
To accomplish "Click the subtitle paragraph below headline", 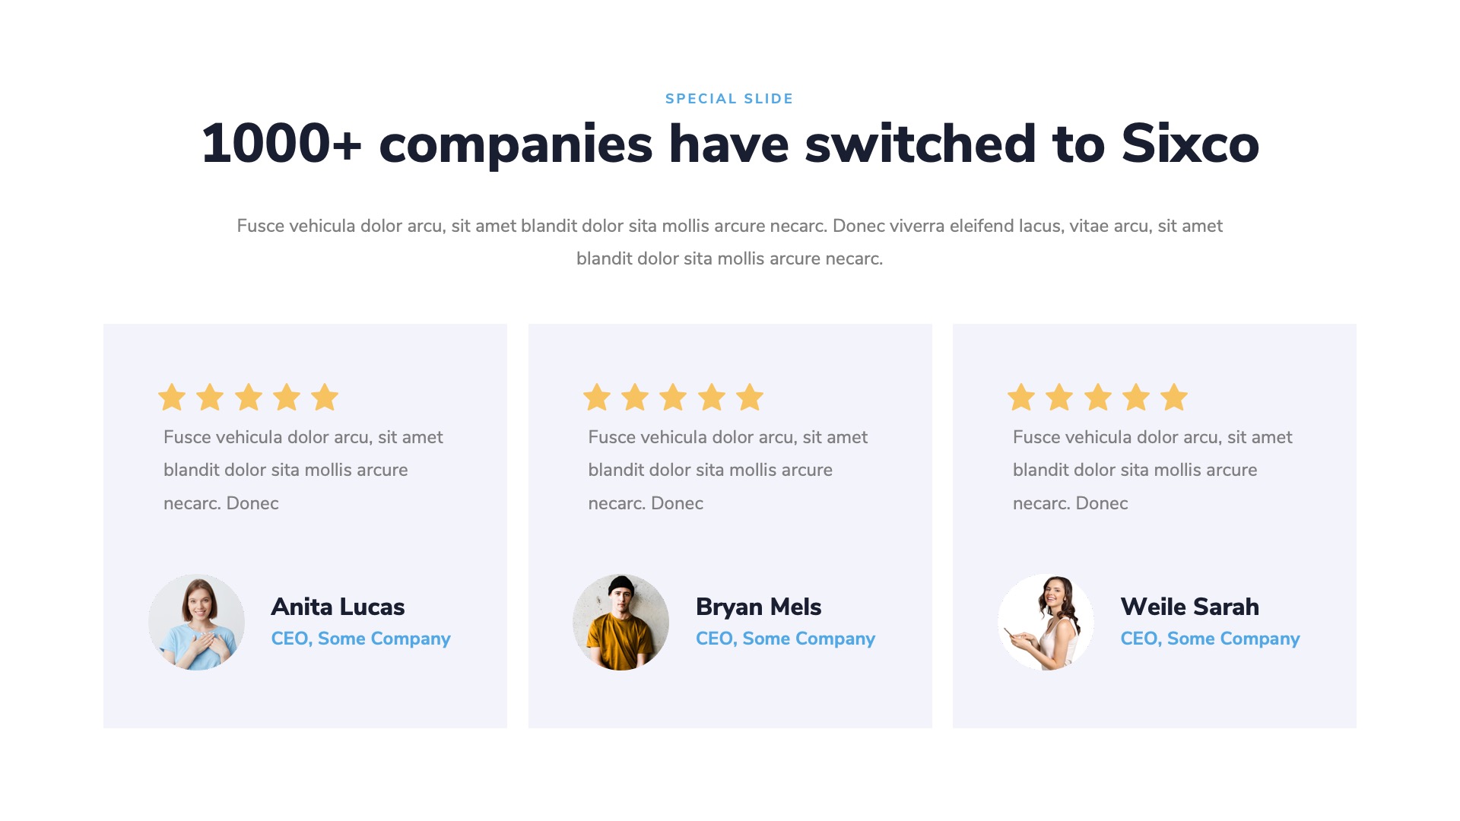I will 730,242.
